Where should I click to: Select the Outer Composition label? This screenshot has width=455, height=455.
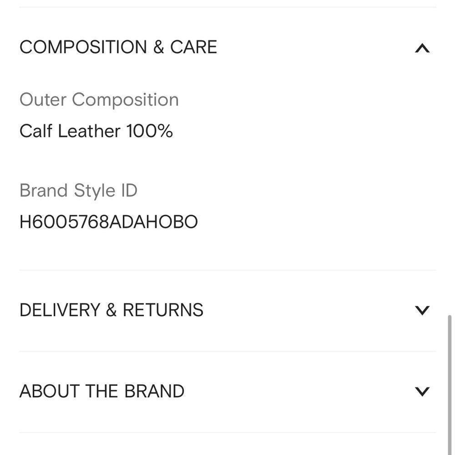99,100
